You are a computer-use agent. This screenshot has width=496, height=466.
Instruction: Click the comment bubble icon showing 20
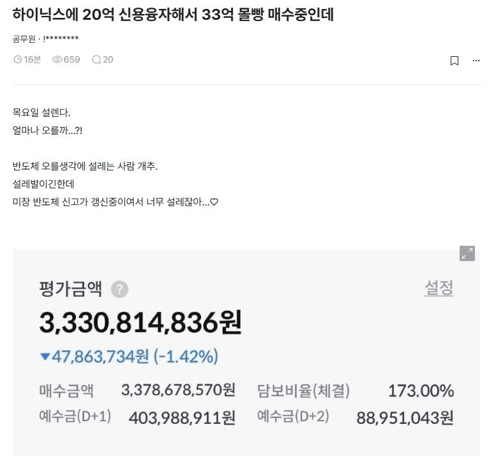96,59
